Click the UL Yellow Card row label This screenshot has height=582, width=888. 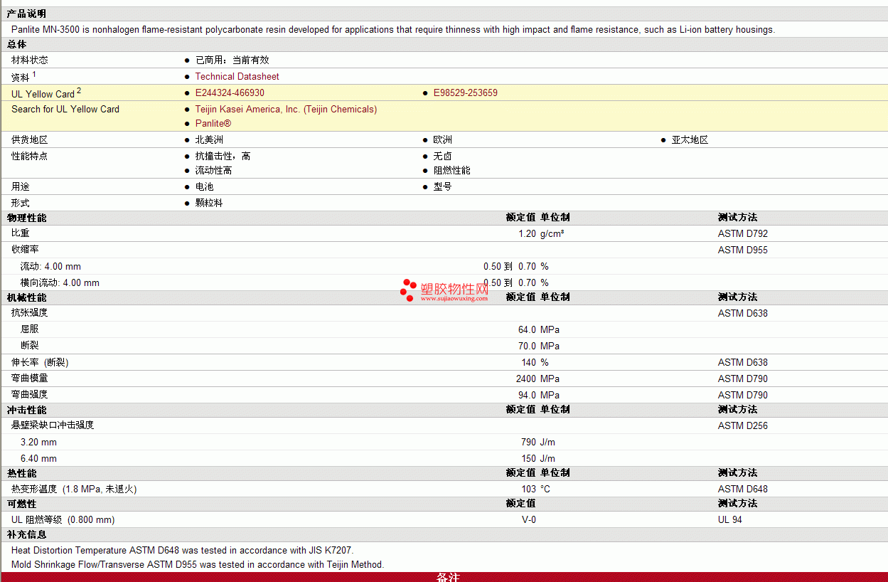46,93
